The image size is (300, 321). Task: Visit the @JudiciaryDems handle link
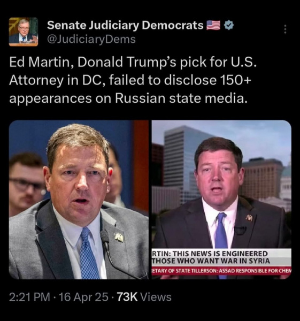click(91, 39)
